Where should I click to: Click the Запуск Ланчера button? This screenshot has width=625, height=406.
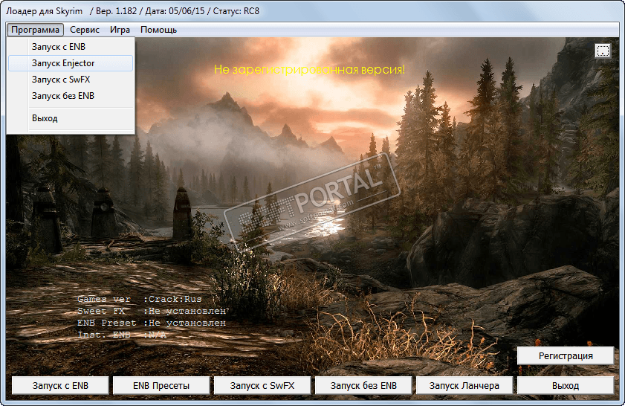[x=464, y=386]
